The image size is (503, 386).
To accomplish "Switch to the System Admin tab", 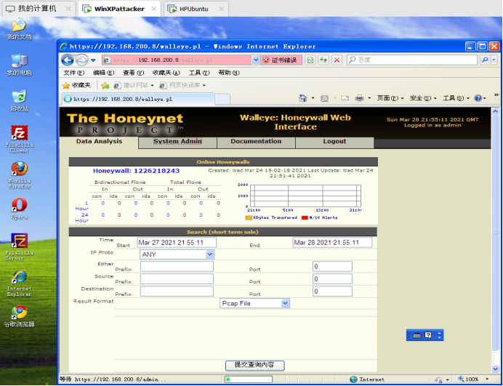I will (x=177, y=142).
